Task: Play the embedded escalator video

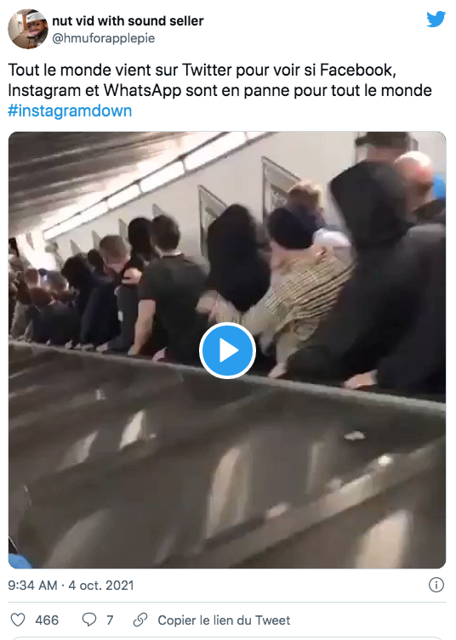Action: [228, 350]
